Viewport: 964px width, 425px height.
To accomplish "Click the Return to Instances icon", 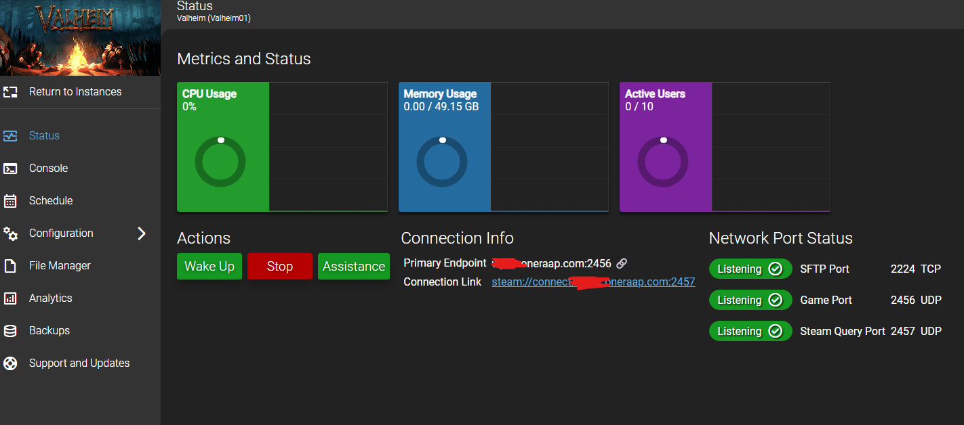I will [x=10, y=92].
